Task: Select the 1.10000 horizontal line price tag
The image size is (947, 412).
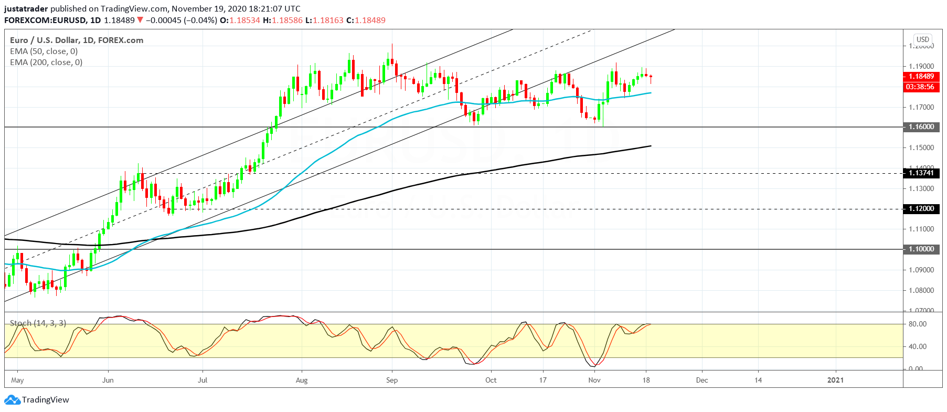Action: 922,249
